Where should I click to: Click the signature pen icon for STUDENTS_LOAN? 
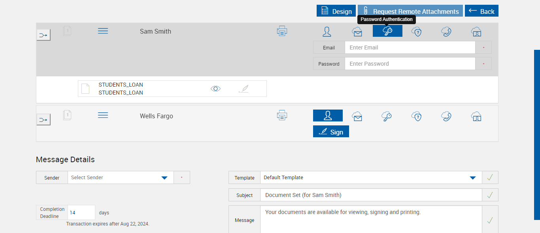(244, 89)
